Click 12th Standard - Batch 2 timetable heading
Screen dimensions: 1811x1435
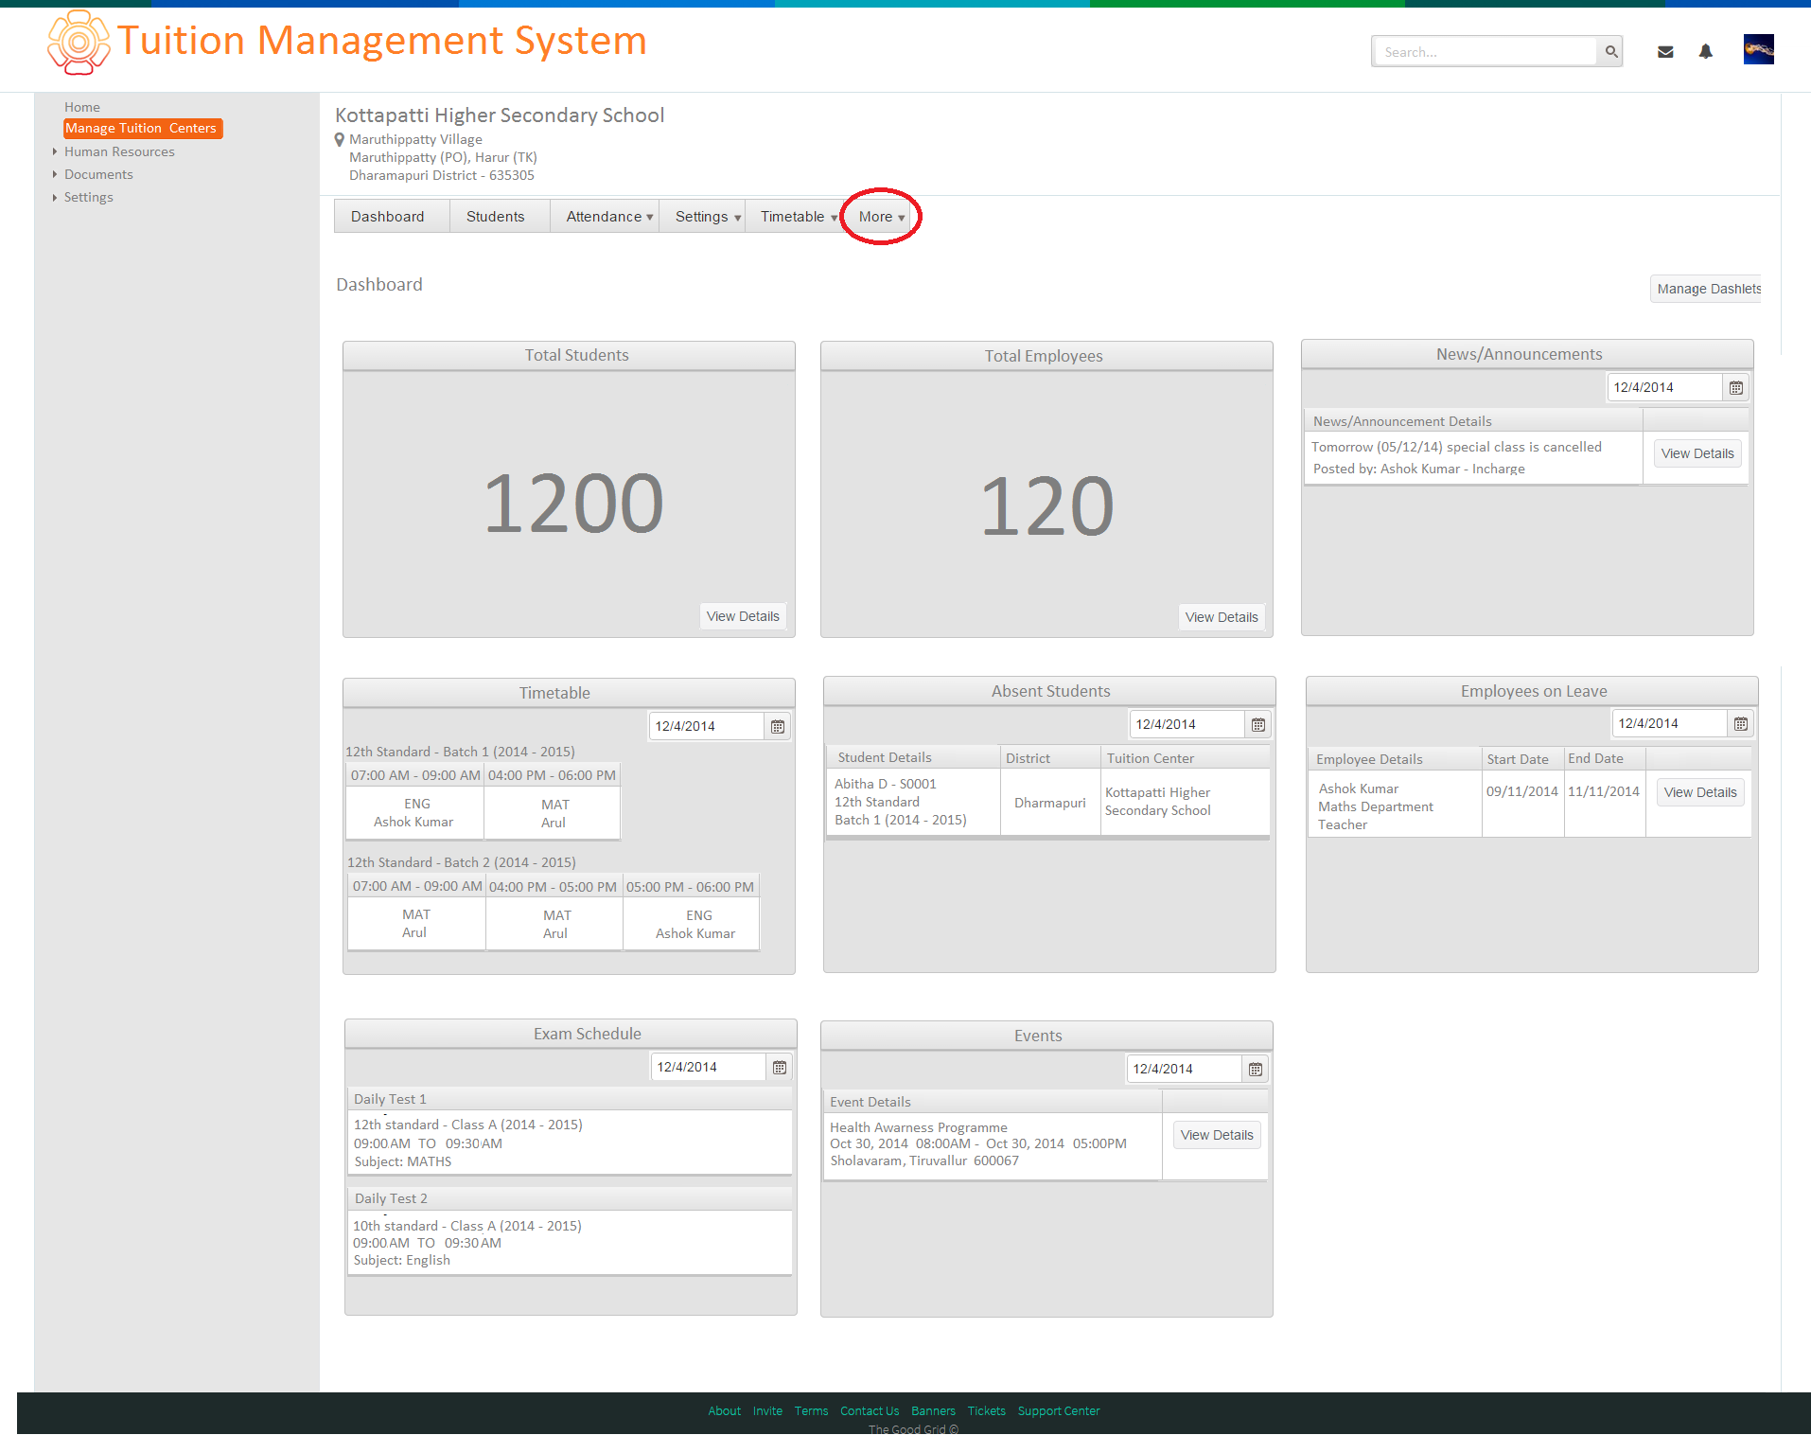(x=462, y=863)
